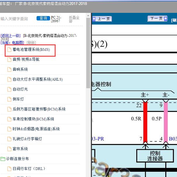Click document icon beside 蓄电池管理系统(BMS)

pyautogui.click(x=9, y=50)
